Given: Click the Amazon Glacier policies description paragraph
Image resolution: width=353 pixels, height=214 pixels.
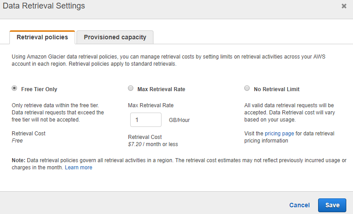Looking at the screenshot, I should pos(169,60).
